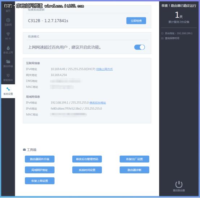Screen dimensions: 200x198
Task: Click the 立即检查 update button
Action: tap(136, 21)
